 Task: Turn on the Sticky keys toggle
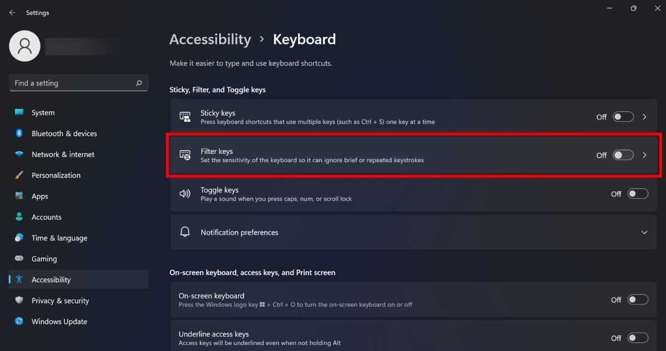(x=623, y=117)
